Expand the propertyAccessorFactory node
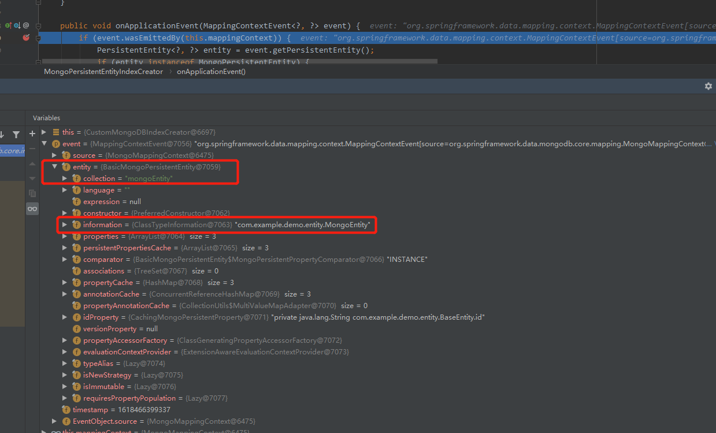The image size is (716, 433). [65, 341]
